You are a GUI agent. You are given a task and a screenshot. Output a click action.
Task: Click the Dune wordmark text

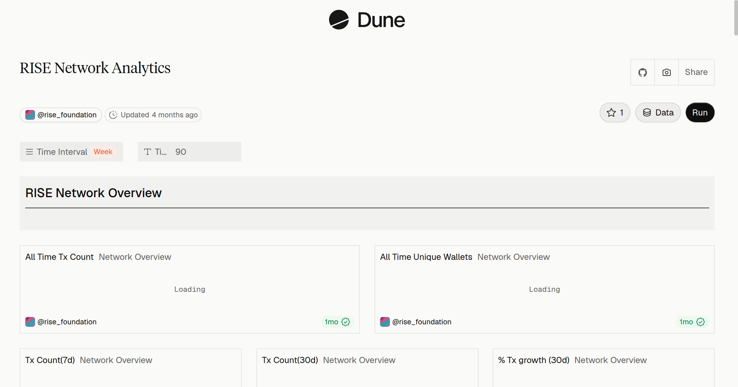point(381,20)
